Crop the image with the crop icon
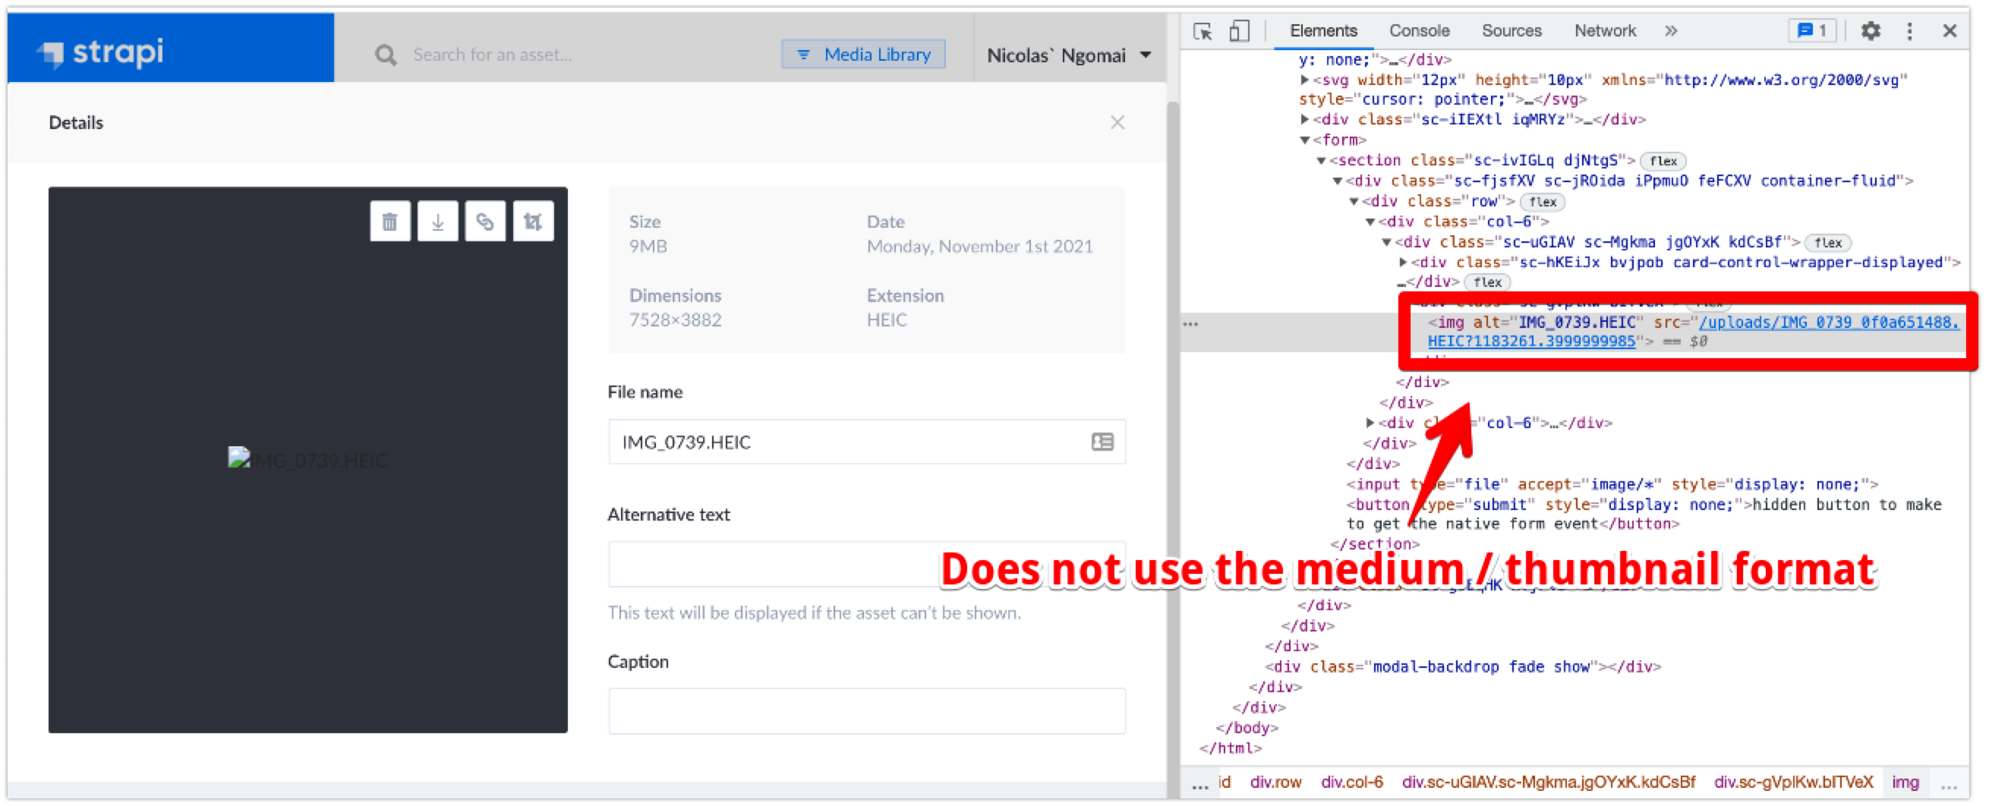 (534, 221)
